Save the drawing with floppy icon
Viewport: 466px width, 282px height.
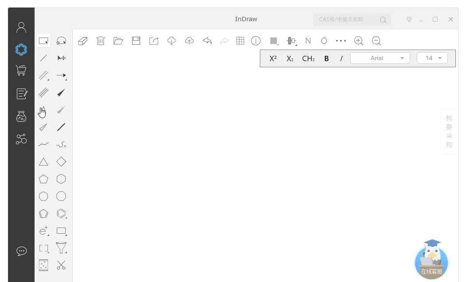tap(136, 41)
